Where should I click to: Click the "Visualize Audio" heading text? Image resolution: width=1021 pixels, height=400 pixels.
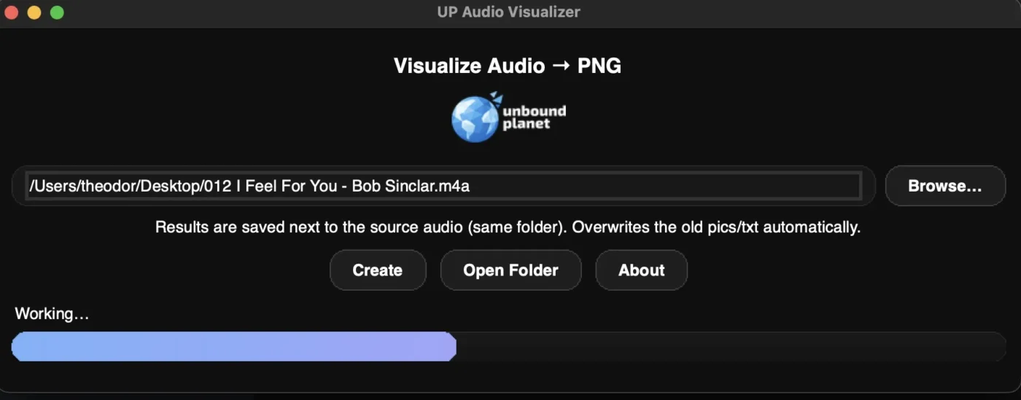click(469, 66)
